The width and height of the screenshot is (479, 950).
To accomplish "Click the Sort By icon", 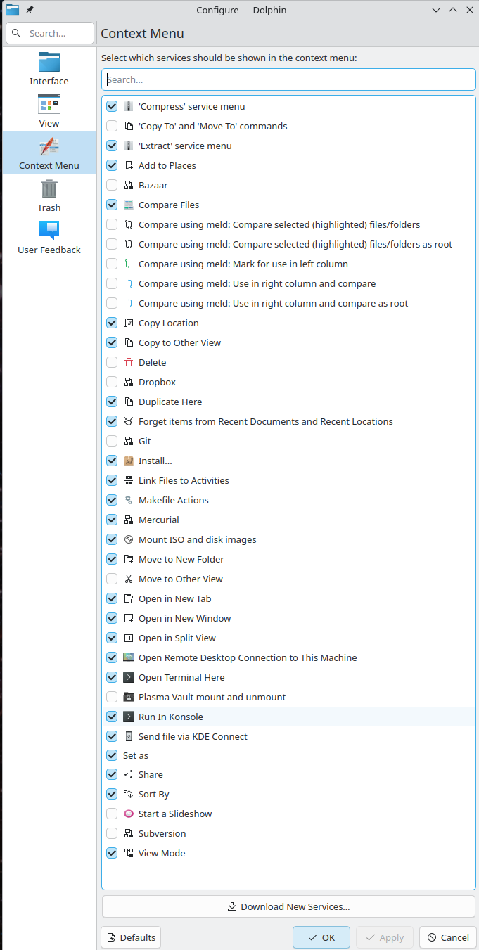I will (129, 795).
